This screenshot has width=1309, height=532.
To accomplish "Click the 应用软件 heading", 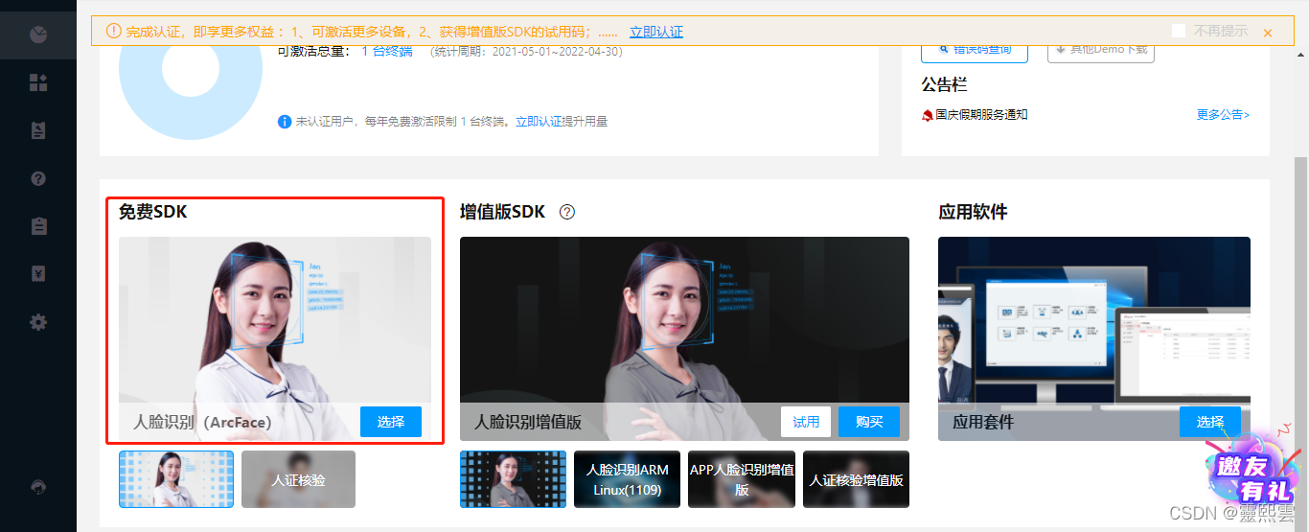I will coord(973,212).
